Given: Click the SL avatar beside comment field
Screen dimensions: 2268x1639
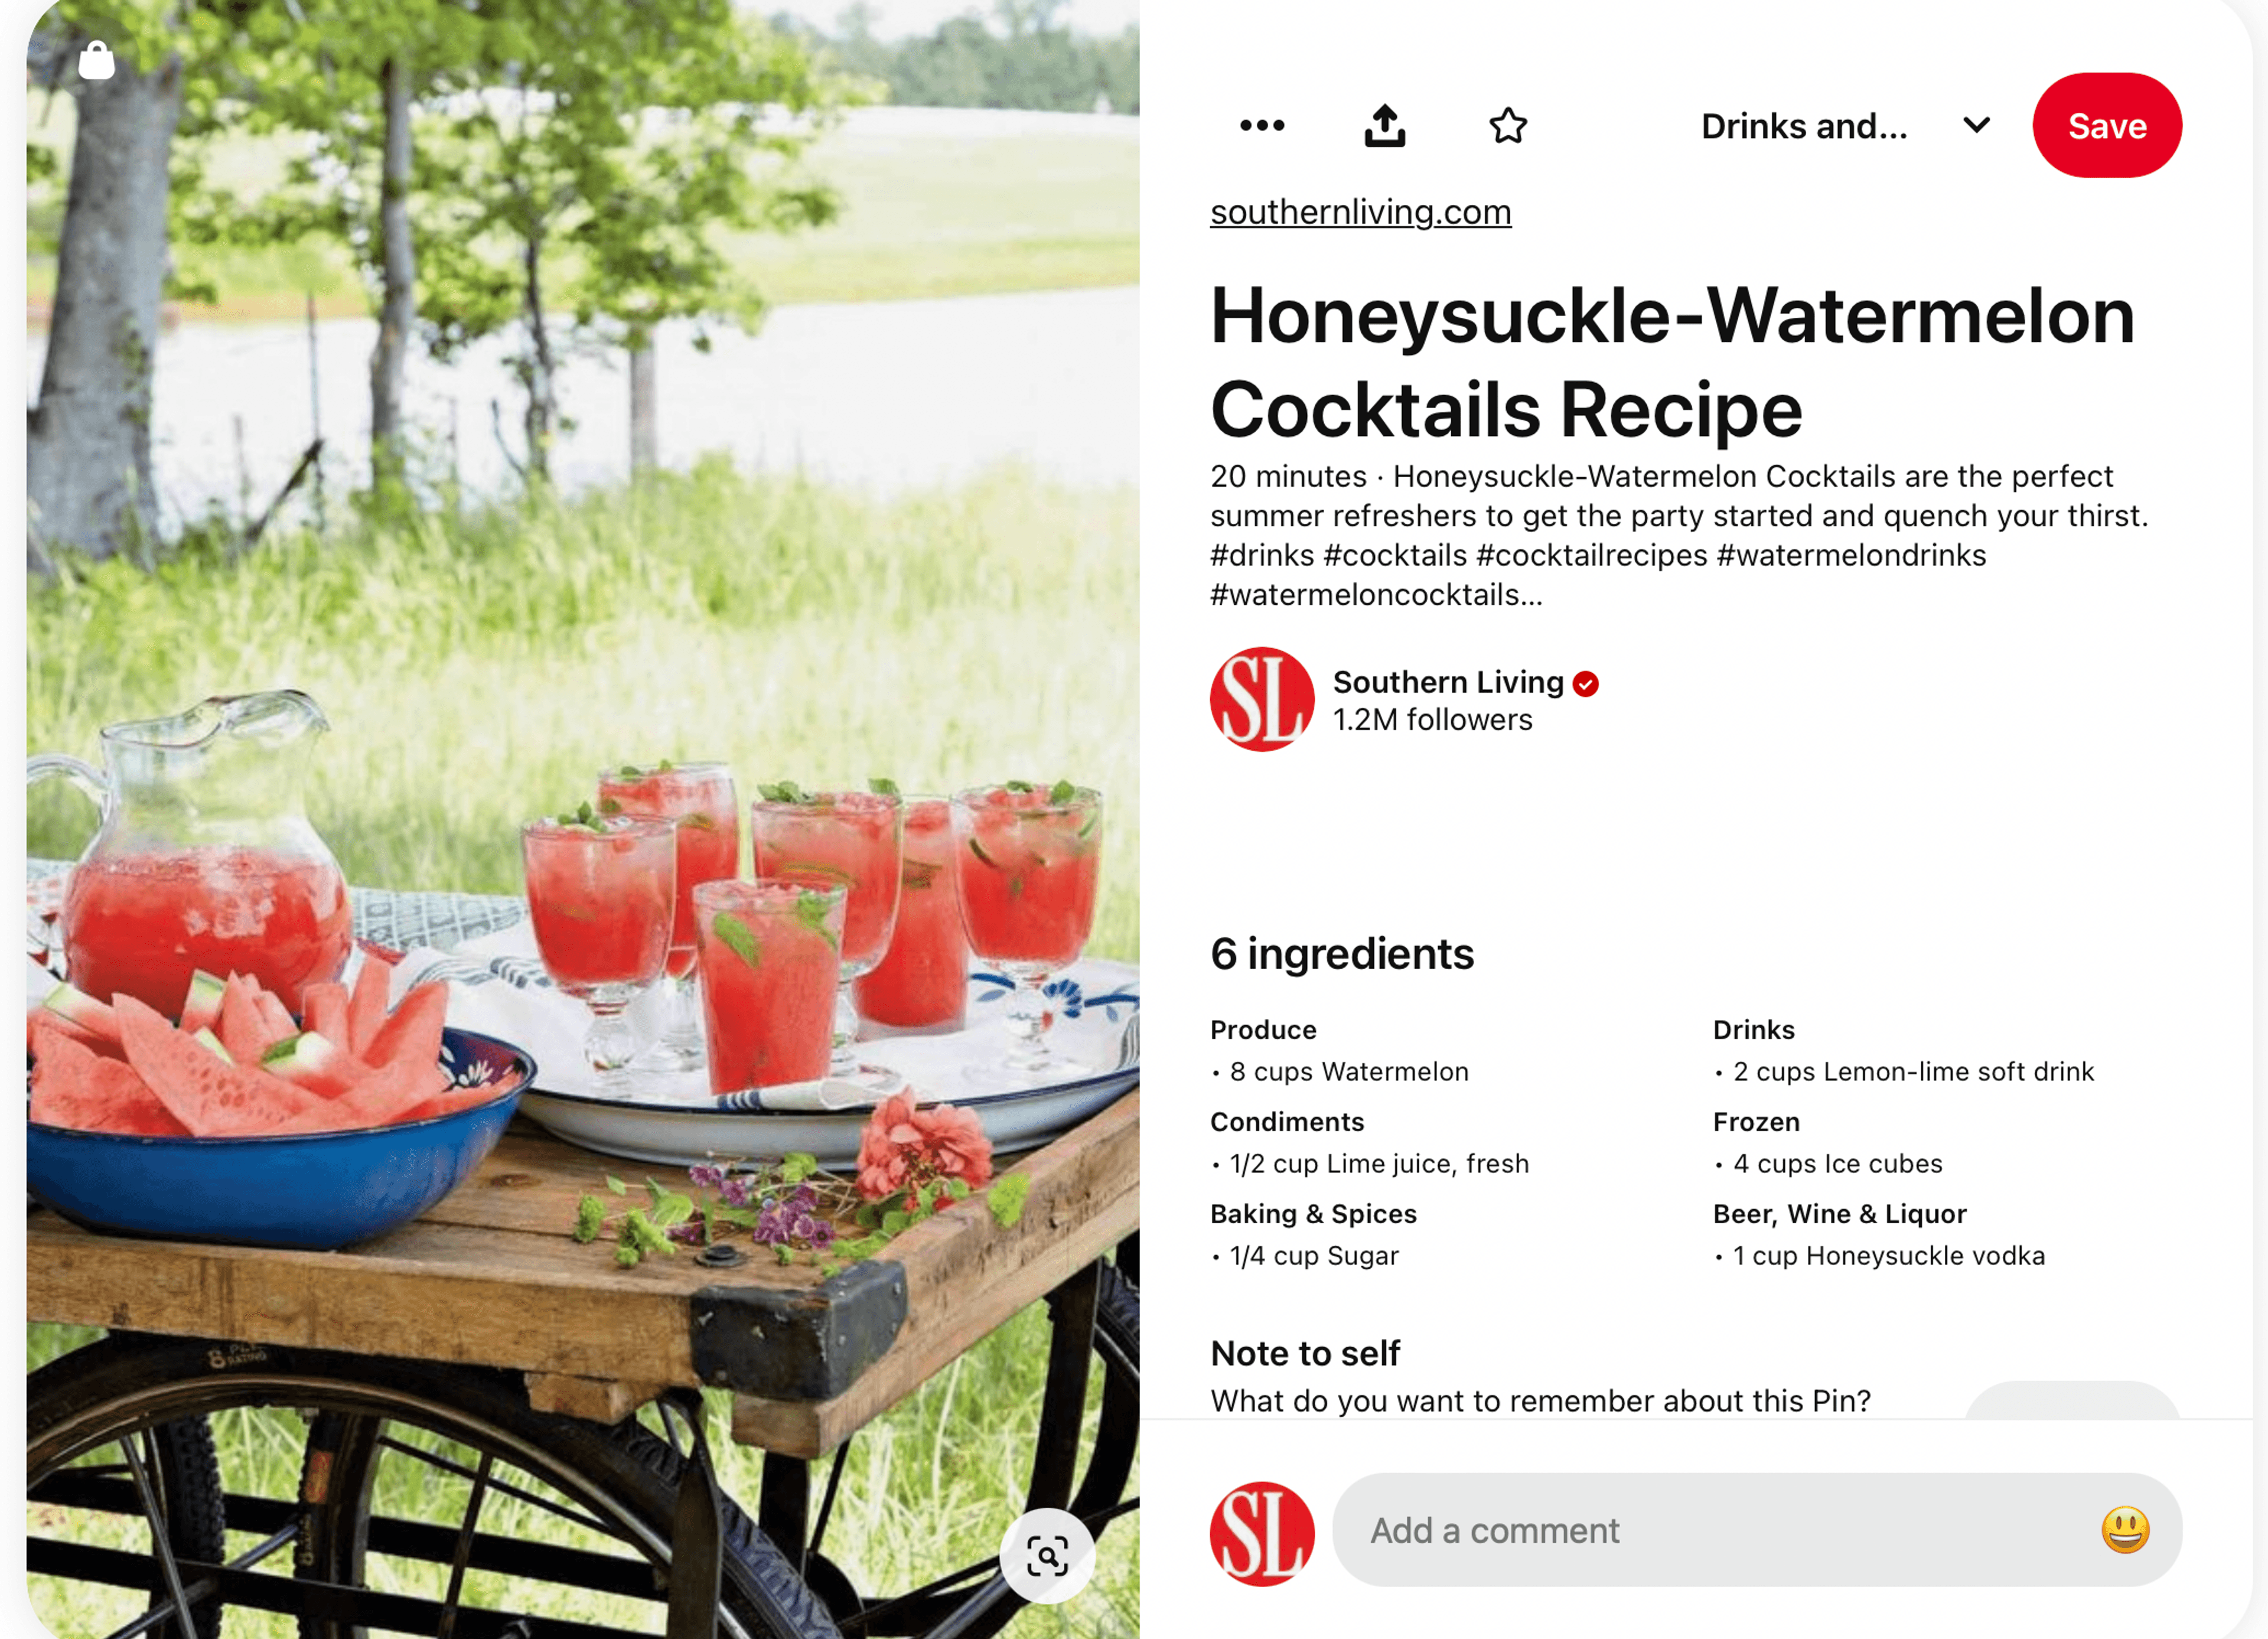Looking at the screenshot, I should pos(1262,1533).
